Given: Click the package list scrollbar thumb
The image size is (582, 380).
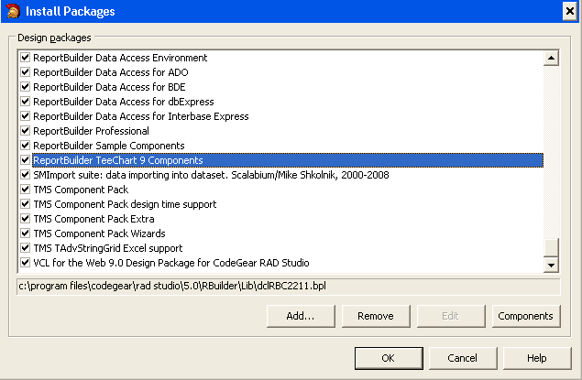Looking at the screenshot, I should [x=551, y=247].
